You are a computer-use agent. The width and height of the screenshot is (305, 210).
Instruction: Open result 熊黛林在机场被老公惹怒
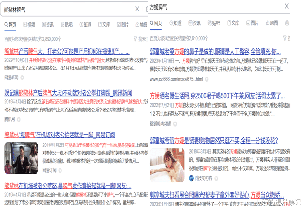tap(68, 186)
